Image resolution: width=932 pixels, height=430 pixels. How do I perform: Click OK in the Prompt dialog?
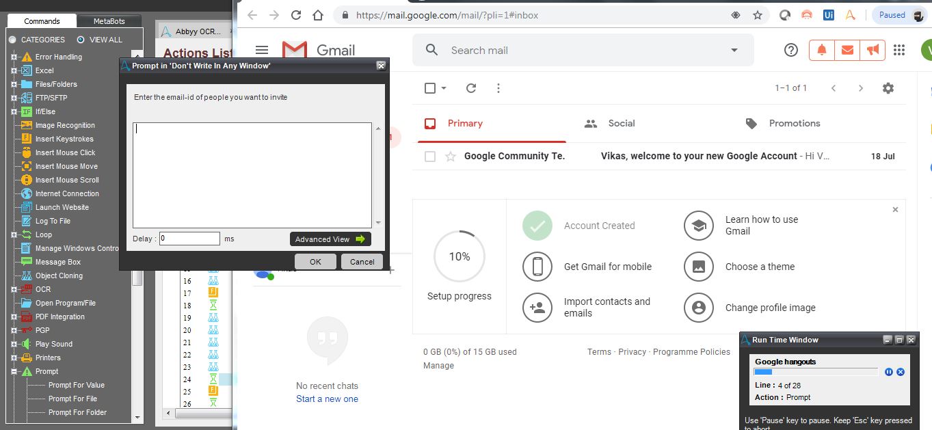[x=315, y=261]
